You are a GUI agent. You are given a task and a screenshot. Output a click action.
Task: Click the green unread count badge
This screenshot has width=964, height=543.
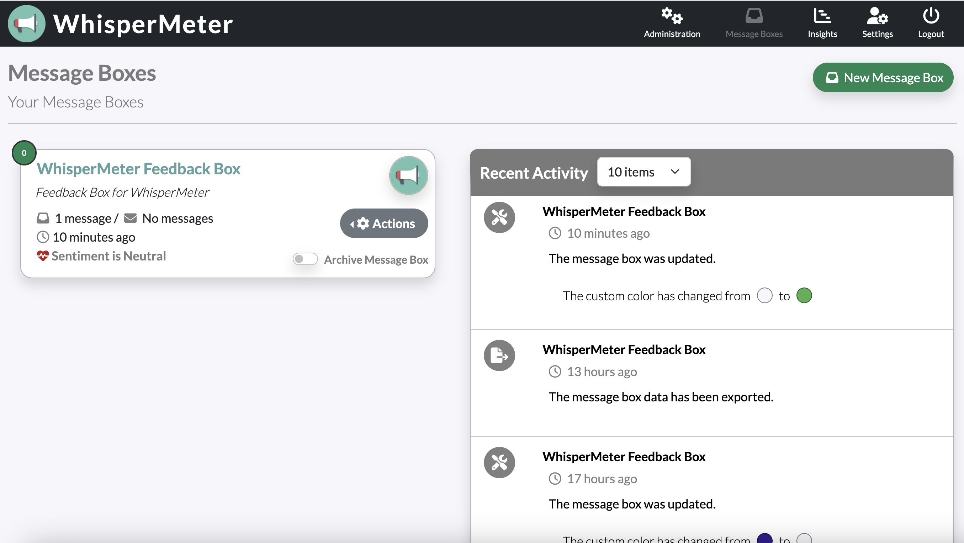24,153
